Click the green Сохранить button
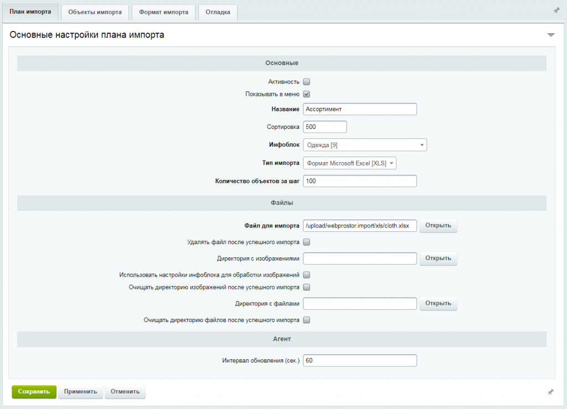Image resolution: width=567 pixels, height=409 pixels. click(34, 392)
